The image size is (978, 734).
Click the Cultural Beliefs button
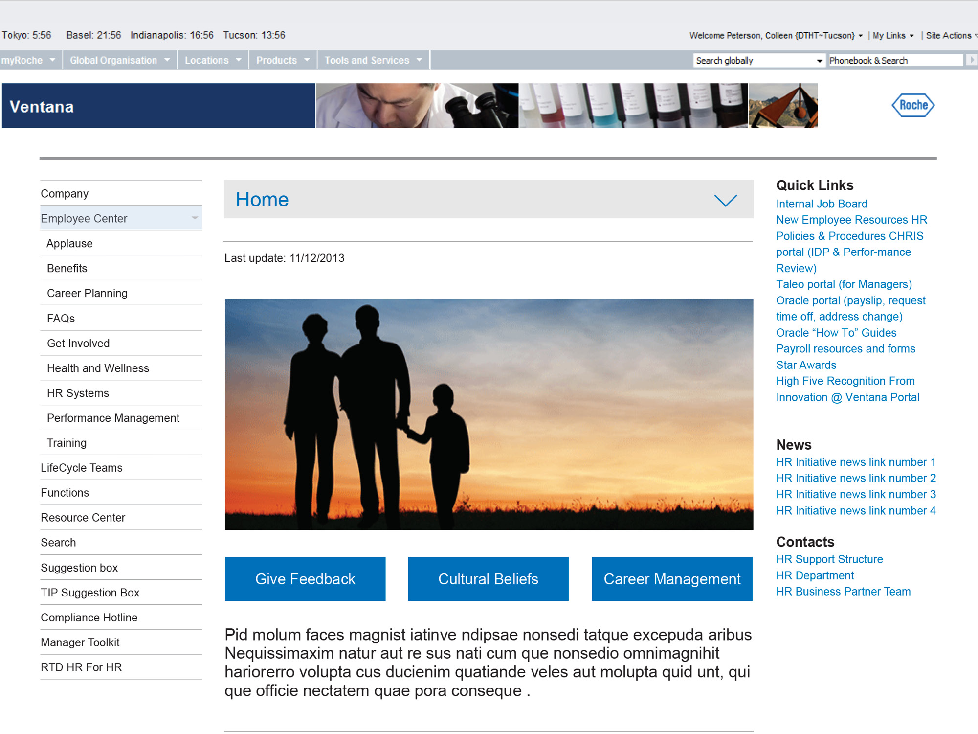(489, 579)
